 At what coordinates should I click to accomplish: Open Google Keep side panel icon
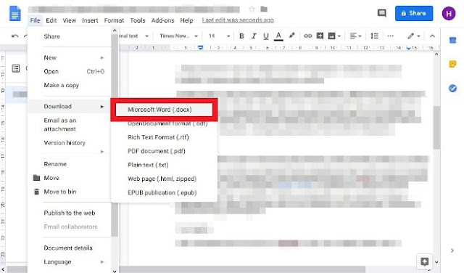coord(452,64)
